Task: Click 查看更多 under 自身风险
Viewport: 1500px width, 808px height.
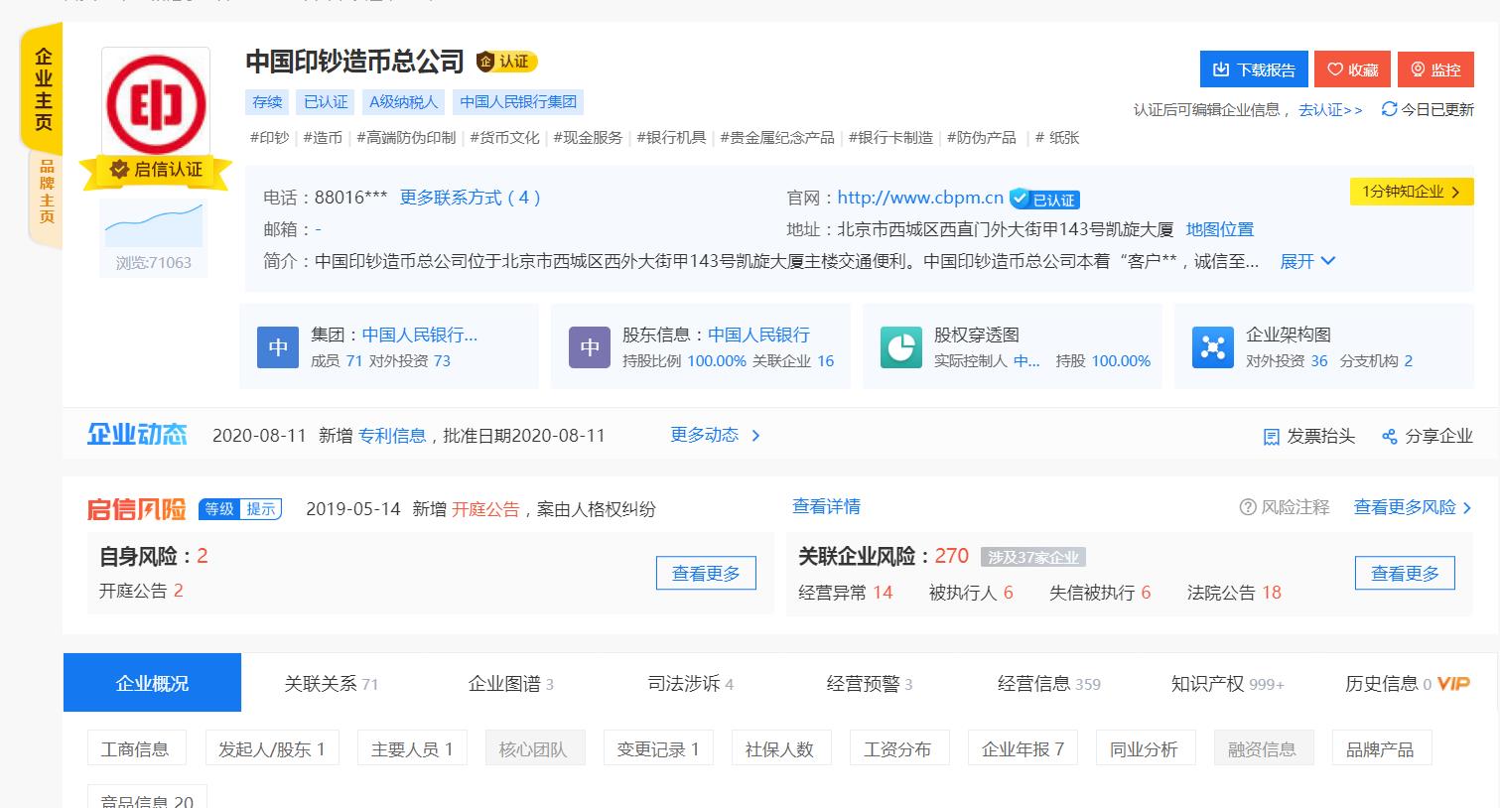Action: coord(706,574)
